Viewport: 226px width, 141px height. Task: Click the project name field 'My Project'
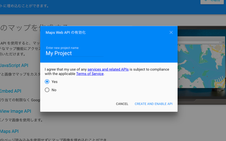point(75,53)
